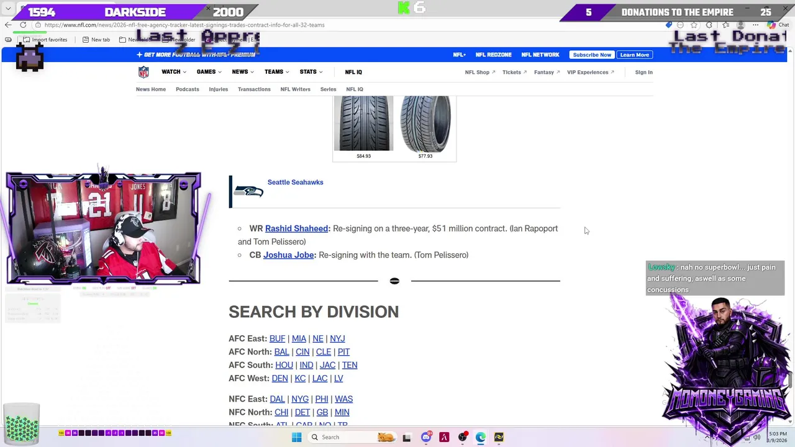Open the red A app on taskbar
Viewport: 795px width, 447px height.
point(444,437)
